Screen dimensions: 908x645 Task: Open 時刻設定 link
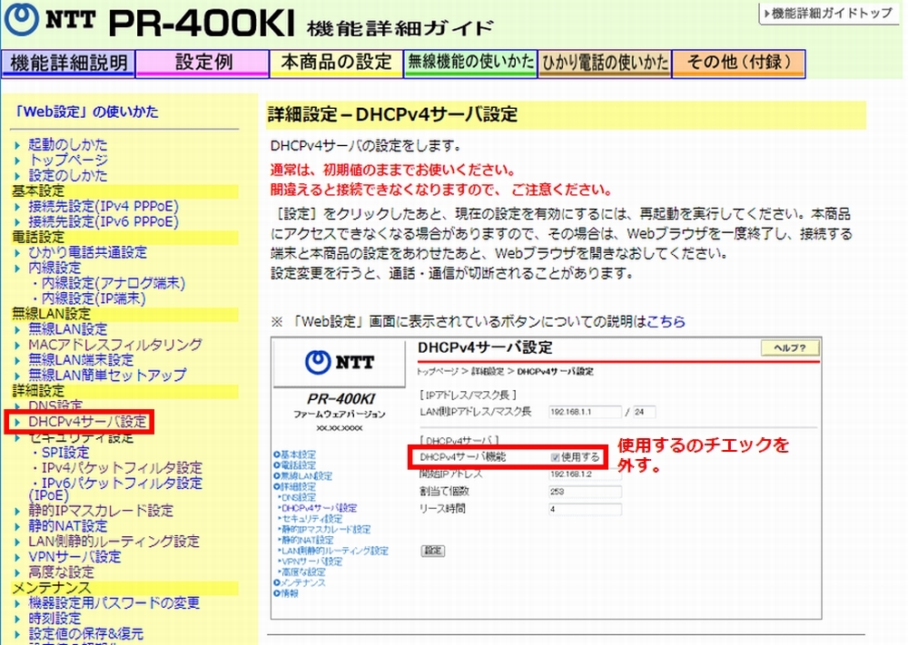point(54,619)
